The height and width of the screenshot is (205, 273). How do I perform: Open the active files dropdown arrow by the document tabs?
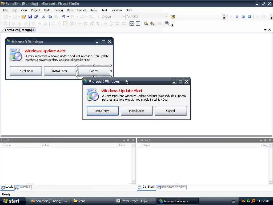(265, 30)
